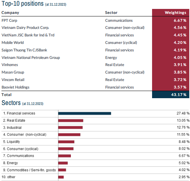Click the 'Sectors' chart heading
The width and height of the screenshot is (190, 181).
point(11,103)
